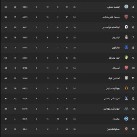Click the Aston Villa badge icon

tap(126, 78)
